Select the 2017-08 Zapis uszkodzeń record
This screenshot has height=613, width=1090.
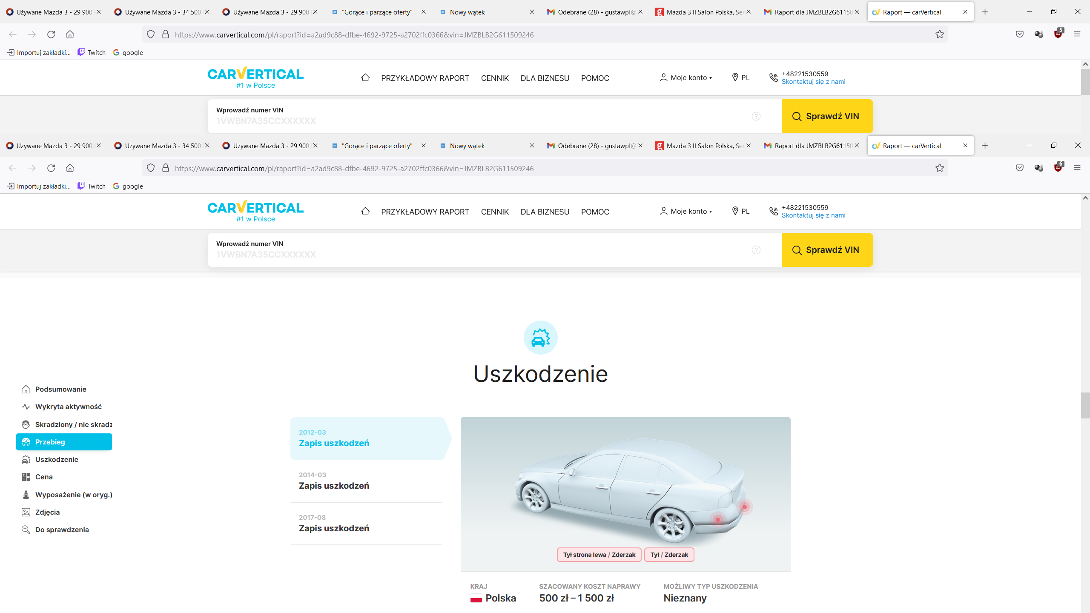366,524
